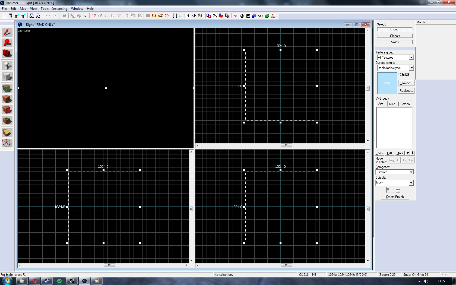456x285 pixels.
Task: Click the Radius Culling R icon
Action: point(167,16)
